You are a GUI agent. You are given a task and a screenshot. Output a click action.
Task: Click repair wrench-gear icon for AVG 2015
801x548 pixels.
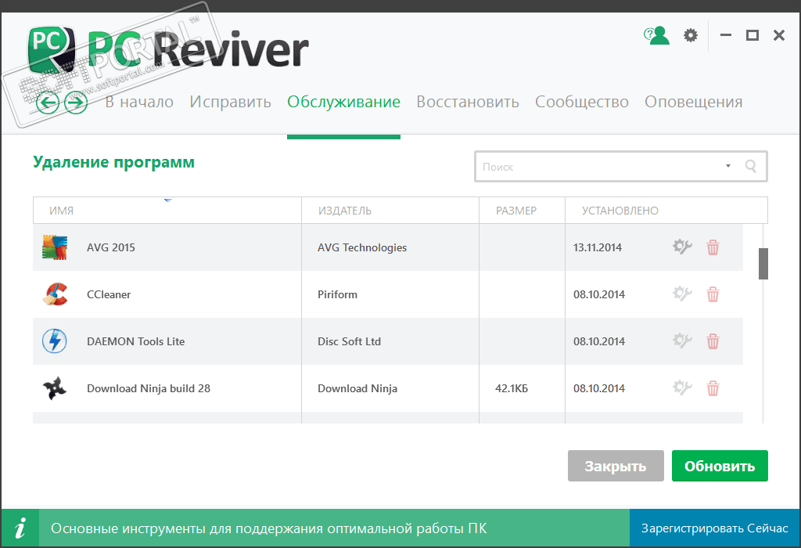[682, 247]
